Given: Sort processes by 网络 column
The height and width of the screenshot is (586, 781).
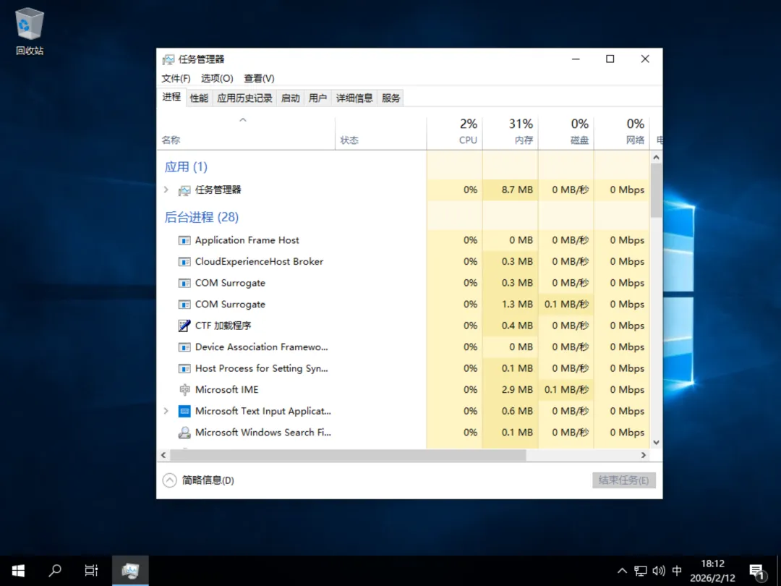Looking at the screenshot, I should click(x=622, y=132).
